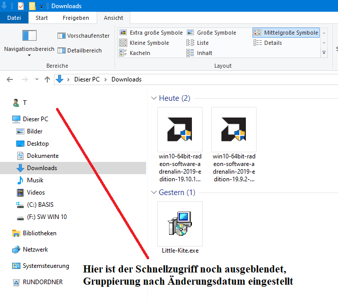Image resolution: width=338 pixels, height=302 pixels.
Task: Collapse the Gestern (1) group
Action: (x=154, y=192)
